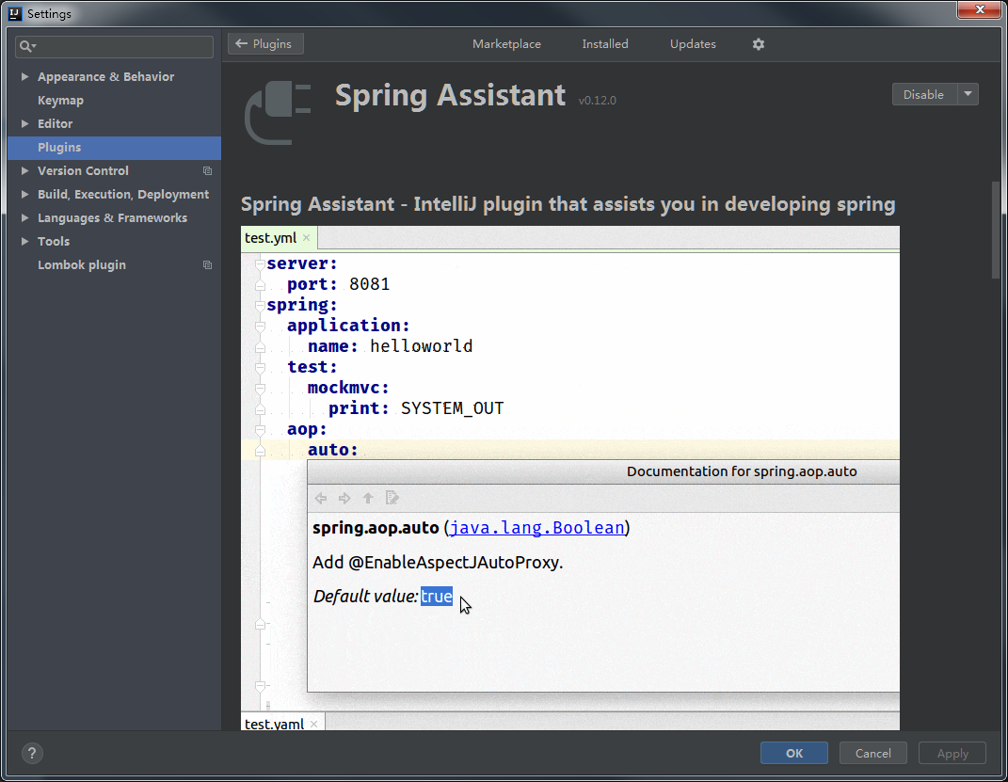Viewport: 1008px width, 782px height.
Task: Switch to the Marketplace tab
Action: point(506,44)
